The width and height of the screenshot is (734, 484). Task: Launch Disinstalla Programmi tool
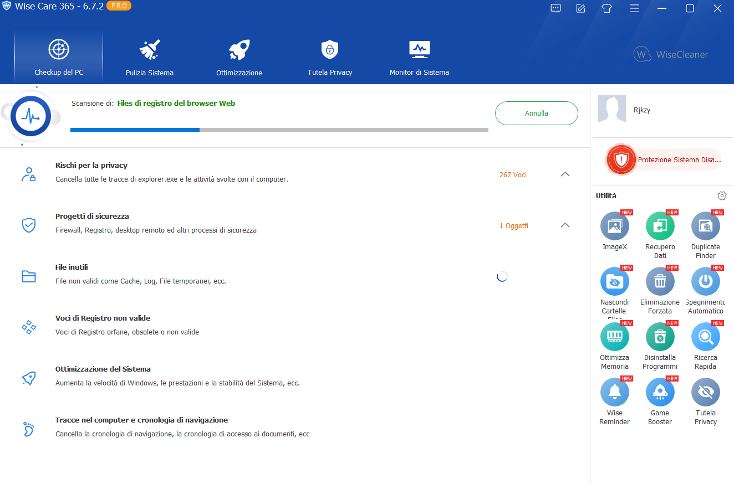[x=660, y=337]
